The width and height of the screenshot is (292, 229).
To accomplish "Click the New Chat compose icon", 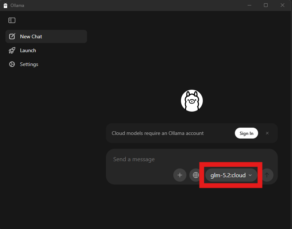I will [x=12, y=36].
